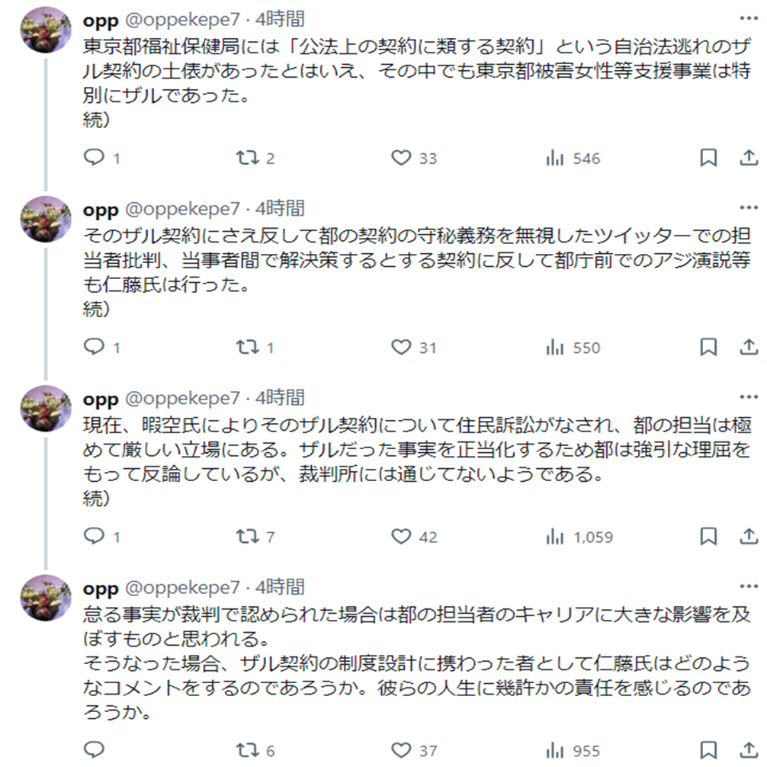Like the tweet with 33 likes
This screenshot has width=767, height=767.
(x=402, y=159)
